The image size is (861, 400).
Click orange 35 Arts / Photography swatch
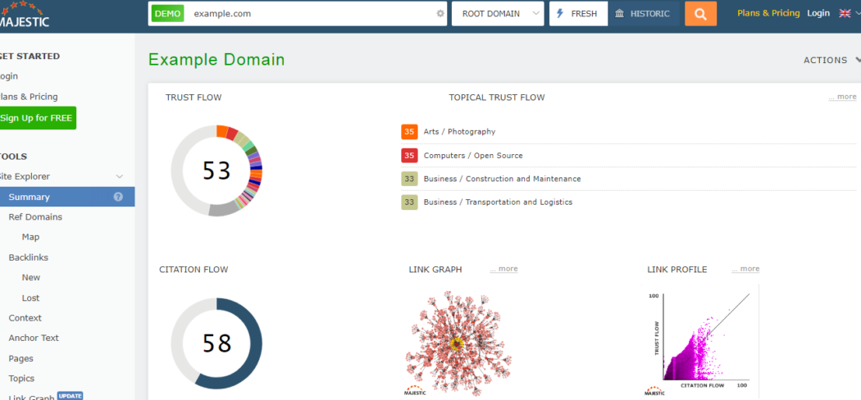[409, 132]
